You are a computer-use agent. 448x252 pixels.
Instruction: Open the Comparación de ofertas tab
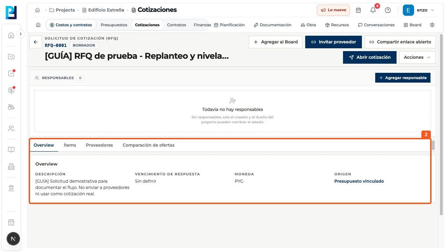coord(148,145)
